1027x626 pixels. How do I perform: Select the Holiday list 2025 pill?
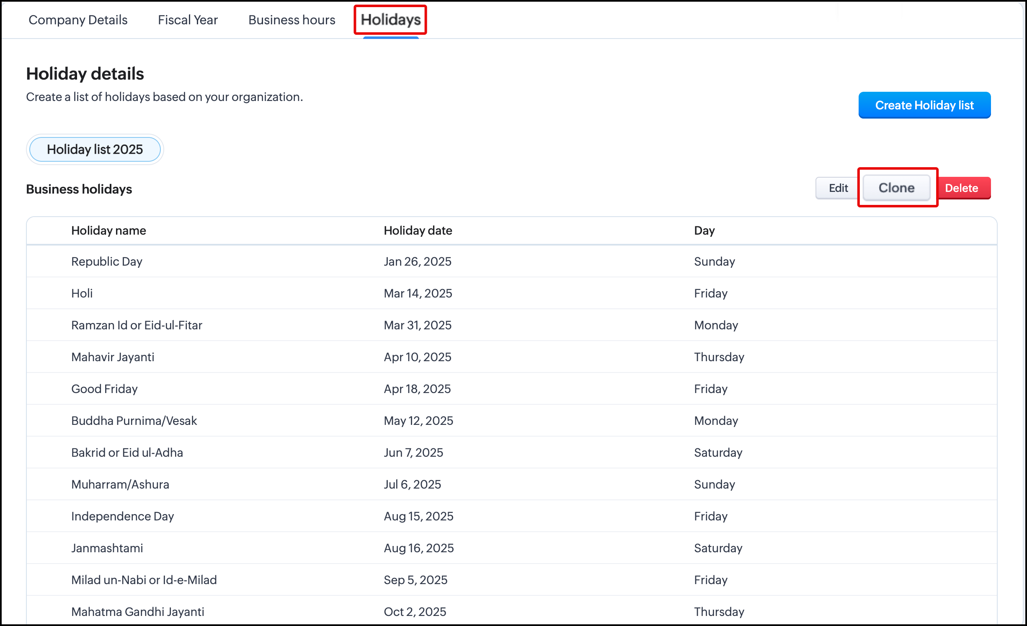pyautogui.click(x=95, y=150)
